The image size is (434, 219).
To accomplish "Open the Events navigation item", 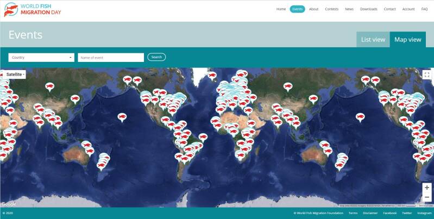I will (297, 9).
